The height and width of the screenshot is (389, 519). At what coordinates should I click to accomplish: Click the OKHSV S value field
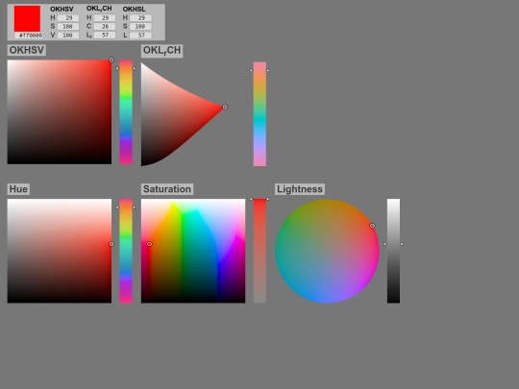tap(68, 27)
